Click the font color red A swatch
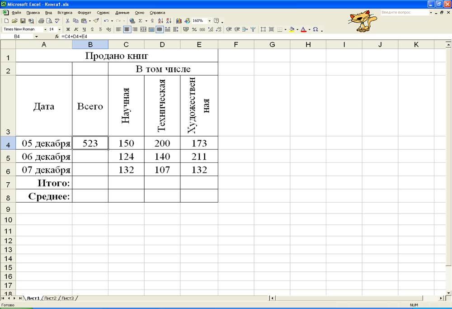452x309 pixels. pyautogui.click(x=303, y=29)
